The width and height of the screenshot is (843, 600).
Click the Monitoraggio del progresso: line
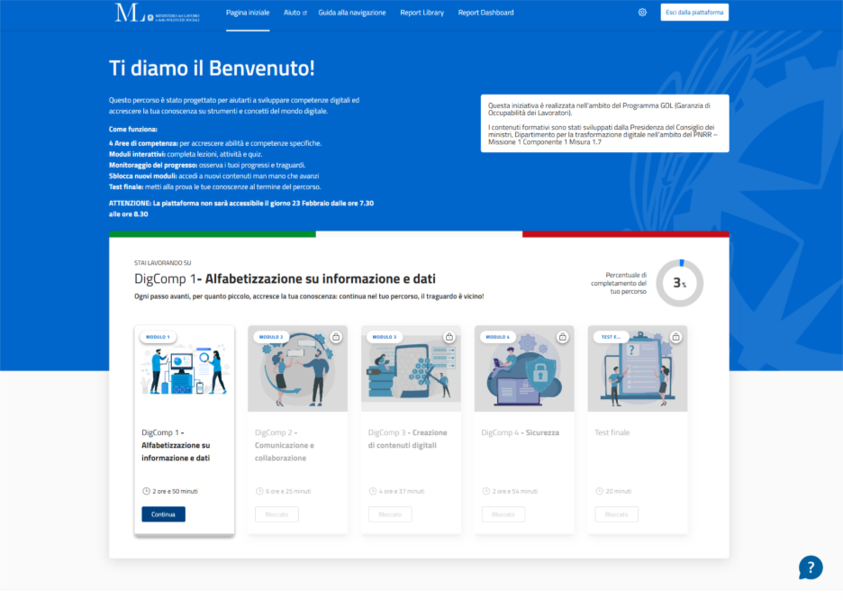point(207,165)
